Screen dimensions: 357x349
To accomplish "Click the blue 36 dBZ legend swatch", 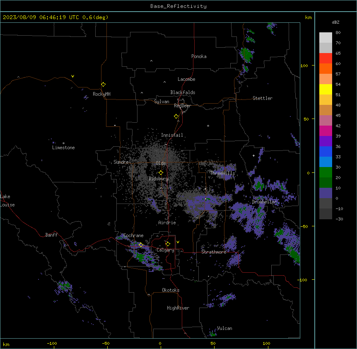I will tap(326, 151).
